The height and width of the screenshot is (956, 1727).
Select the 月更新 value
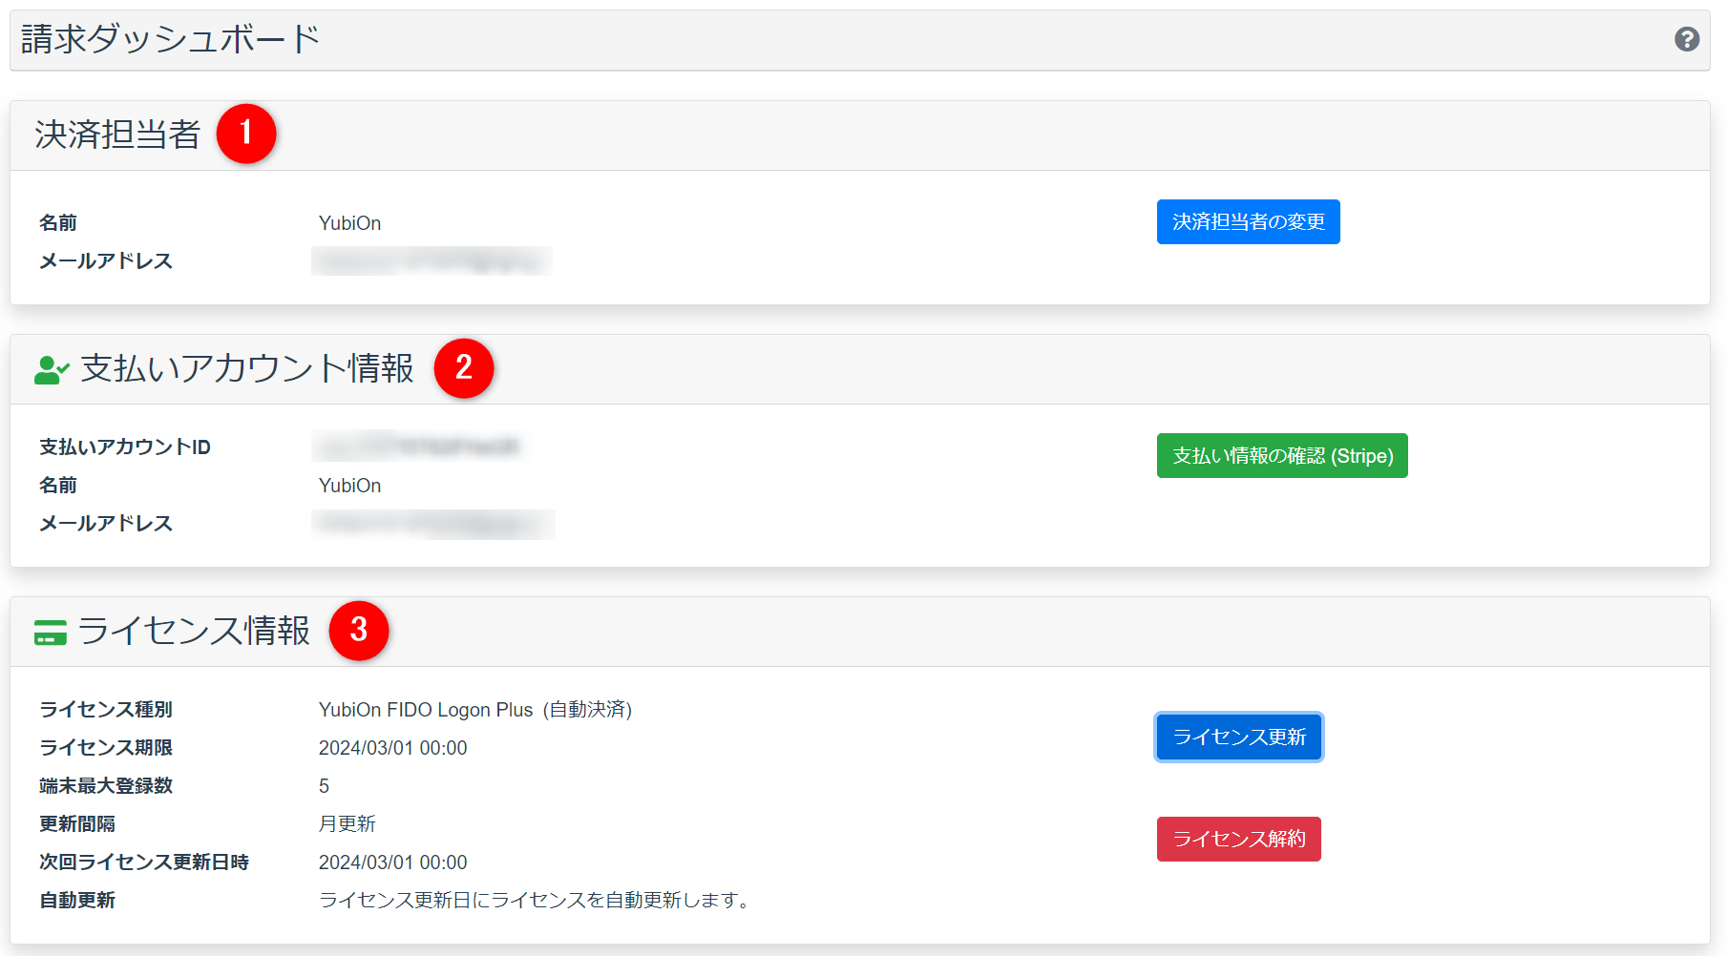347,824
